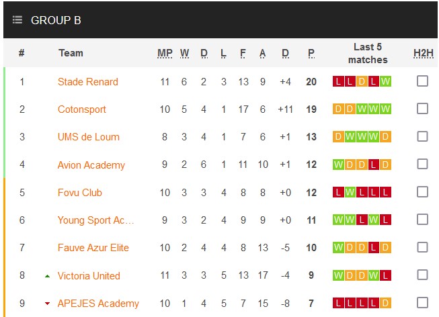Click Fovu Club's green win result badge
This screenshot has width=439, height=317.
(x=350, y=193)
